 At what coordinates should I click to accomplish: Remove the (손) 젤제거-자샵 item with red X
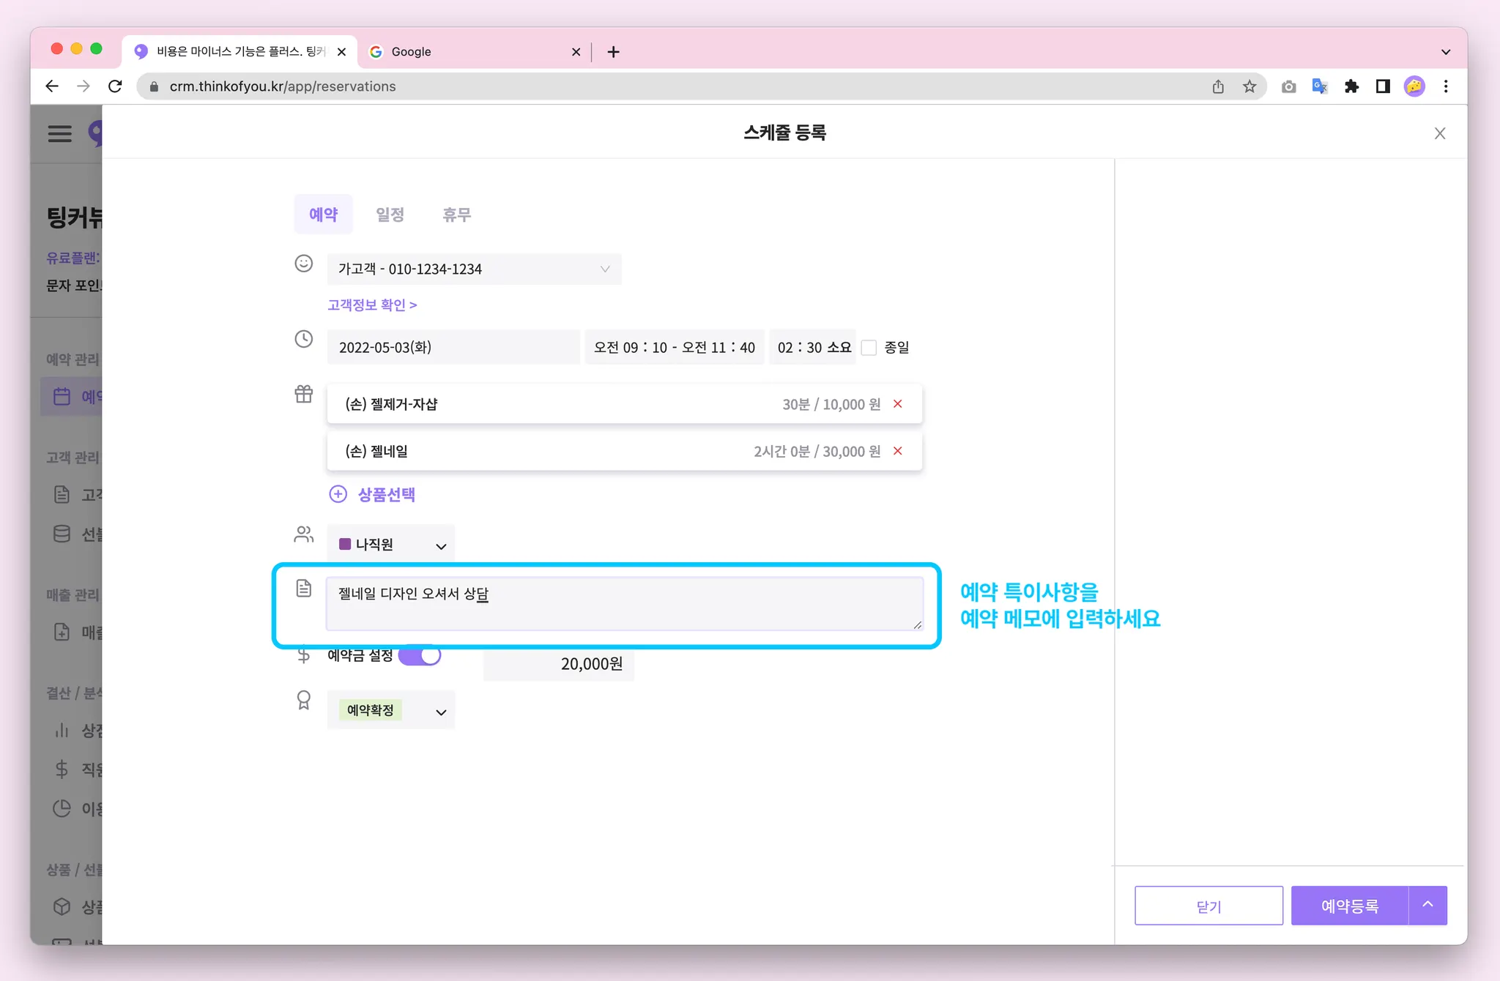[897, 404]
